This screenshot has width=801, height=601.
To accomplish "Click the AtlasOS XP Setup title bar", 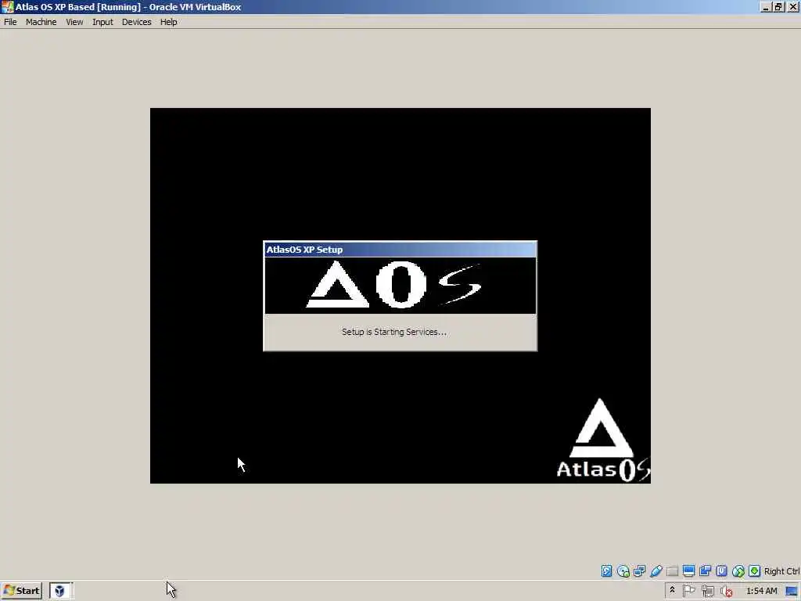I will pyautogui.click(x=400, y=250).
